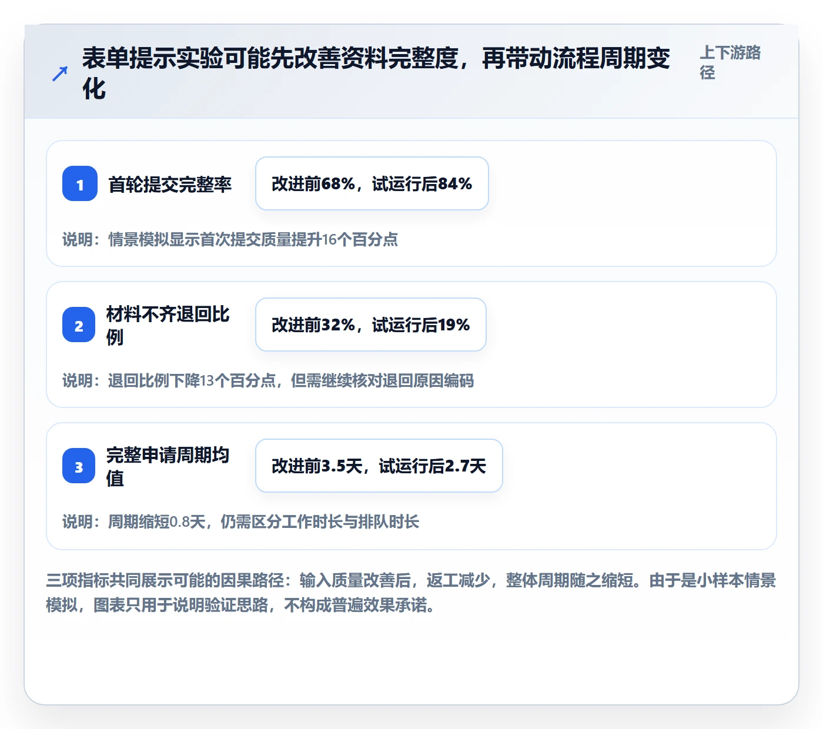Click the value chip 改进前68%，试运行后84%
Image resolution: width=823 pixels, height=729 pixels.
(372, 183)
